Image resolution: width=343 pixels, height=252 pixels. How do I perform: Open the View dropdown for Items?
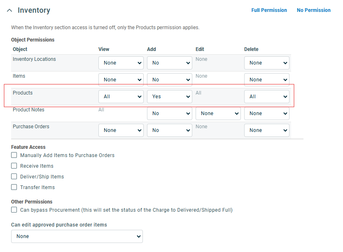pos(121,79)
